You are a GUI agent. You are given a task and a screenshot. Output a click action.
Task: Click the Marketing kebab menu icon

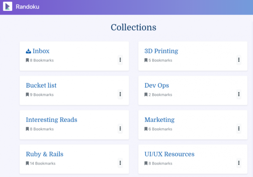239,129
